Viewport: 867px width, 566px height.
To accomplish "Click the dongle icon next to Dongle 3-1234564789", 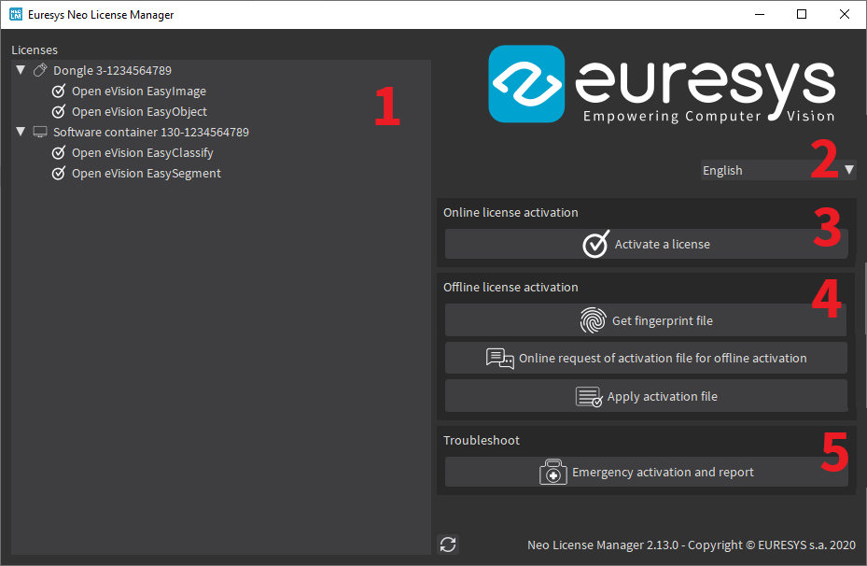I will [39, 69].
